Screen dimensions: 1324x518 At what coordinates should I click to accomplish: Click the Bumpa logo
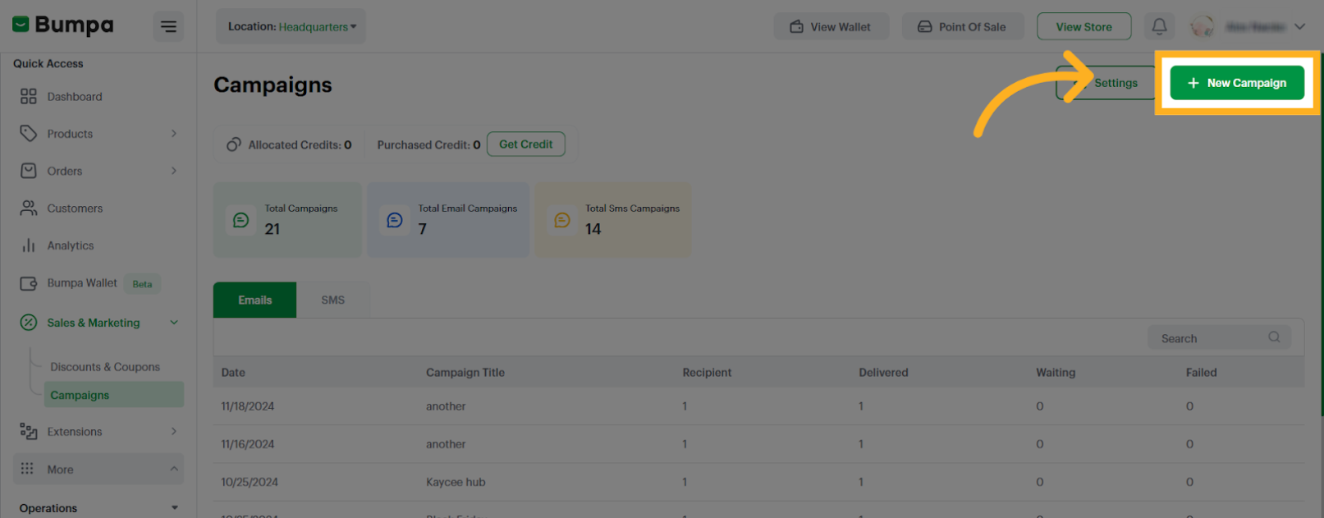(63, 25)
